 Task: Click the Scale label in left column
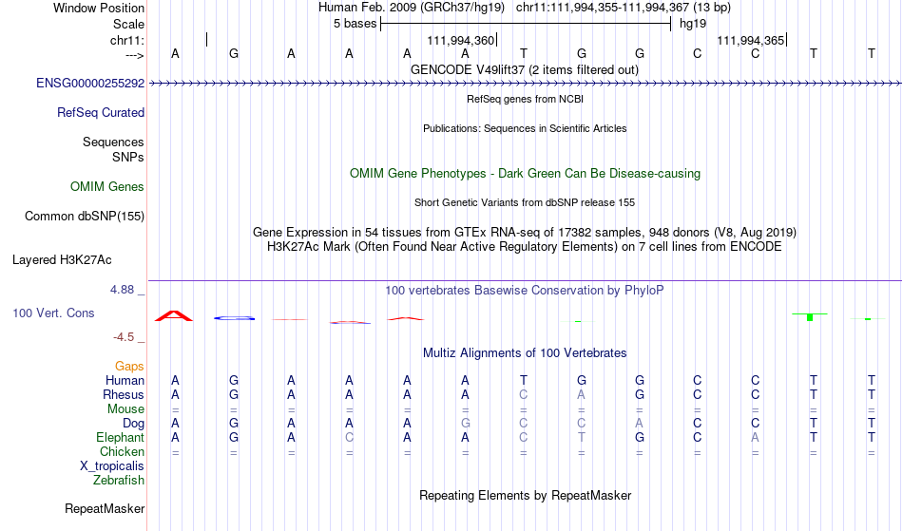(x=128, y=24)
